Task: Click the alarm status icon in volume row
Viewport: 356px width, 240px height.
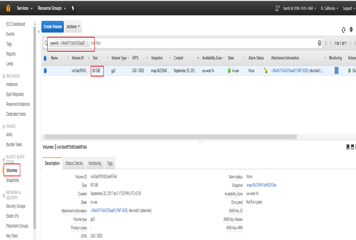Action: click(x=266, y=70)
